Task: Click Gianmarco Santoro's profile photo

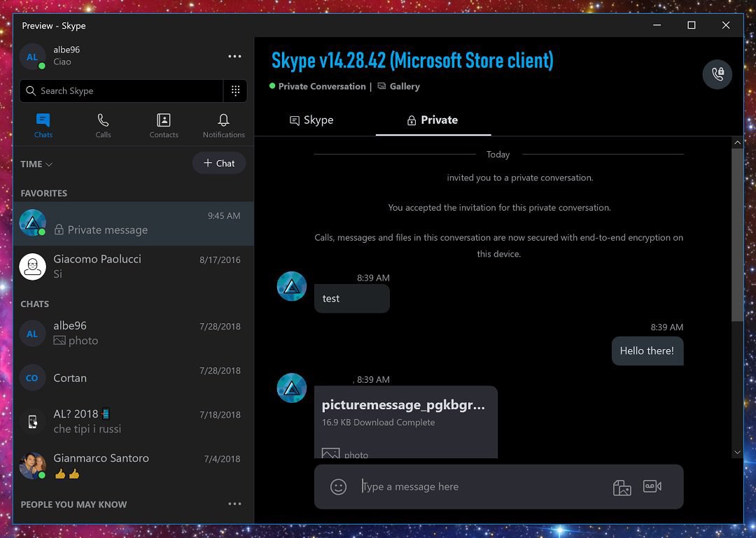Action: (x=33, y=466)
